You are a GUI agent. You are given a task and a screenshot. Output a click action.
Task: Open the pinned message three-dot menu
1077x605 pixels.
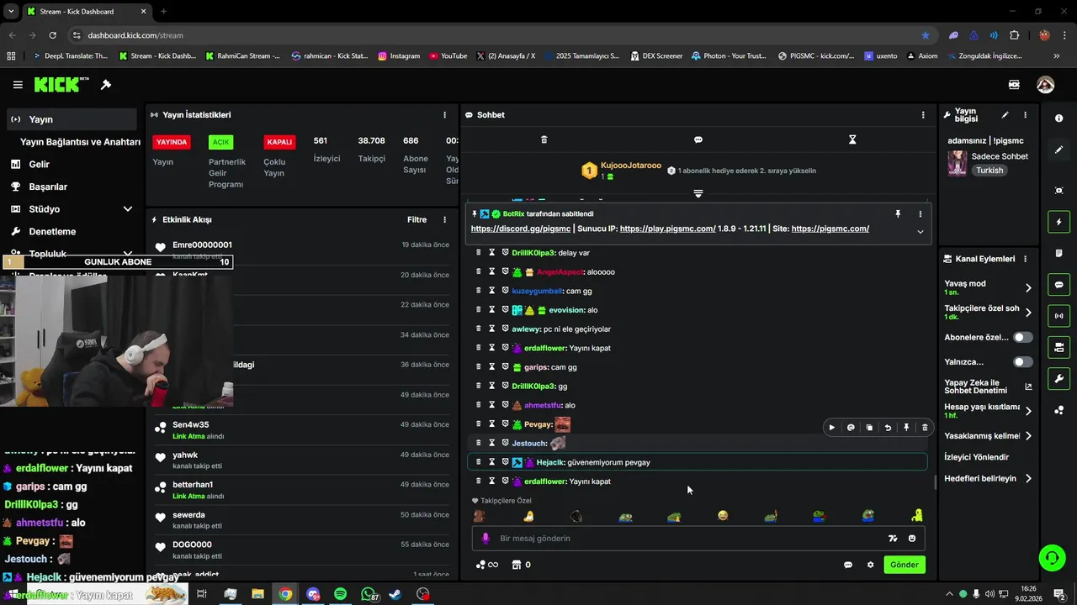pos(920,214)
